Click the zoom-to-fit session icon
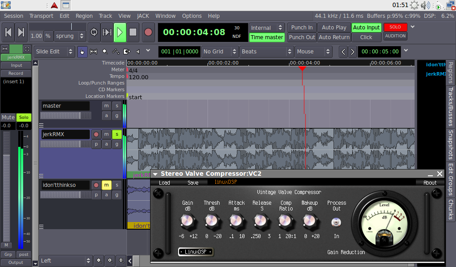Viewport: 456px width, 267px height. point(121,260)
